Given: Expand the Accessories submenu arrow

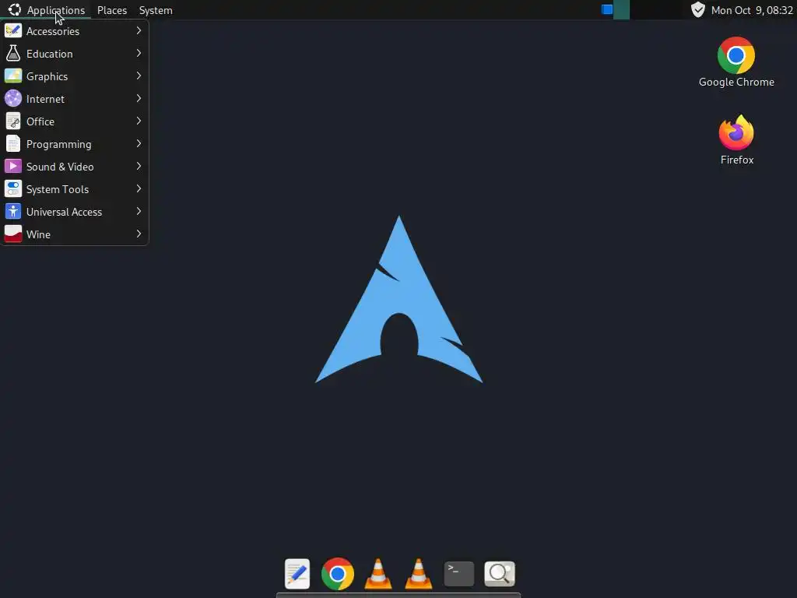Looking at the screenshot, I should (139, 31).
